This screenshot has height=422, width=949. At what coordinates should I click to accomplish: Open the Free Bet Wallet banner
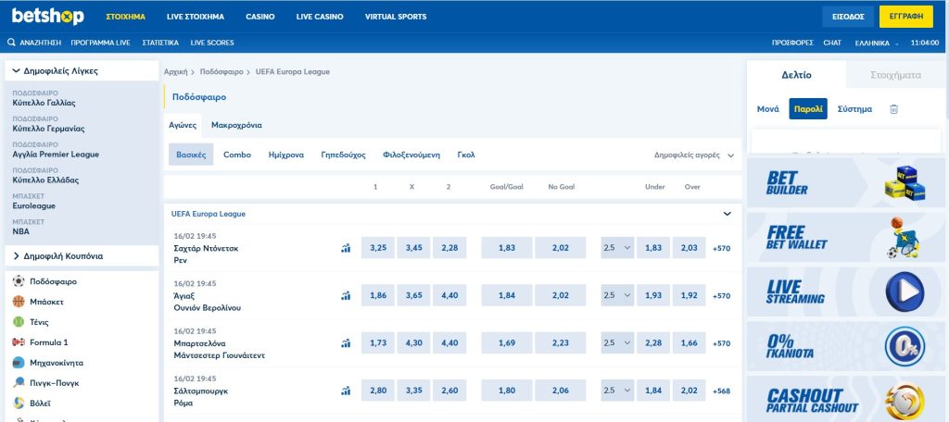(x=845, y=236)
